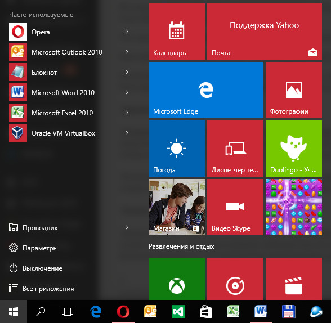This screenshot has width=331, height=323.
Task: Open the green Xbox tile
Action: click(177, 279)
